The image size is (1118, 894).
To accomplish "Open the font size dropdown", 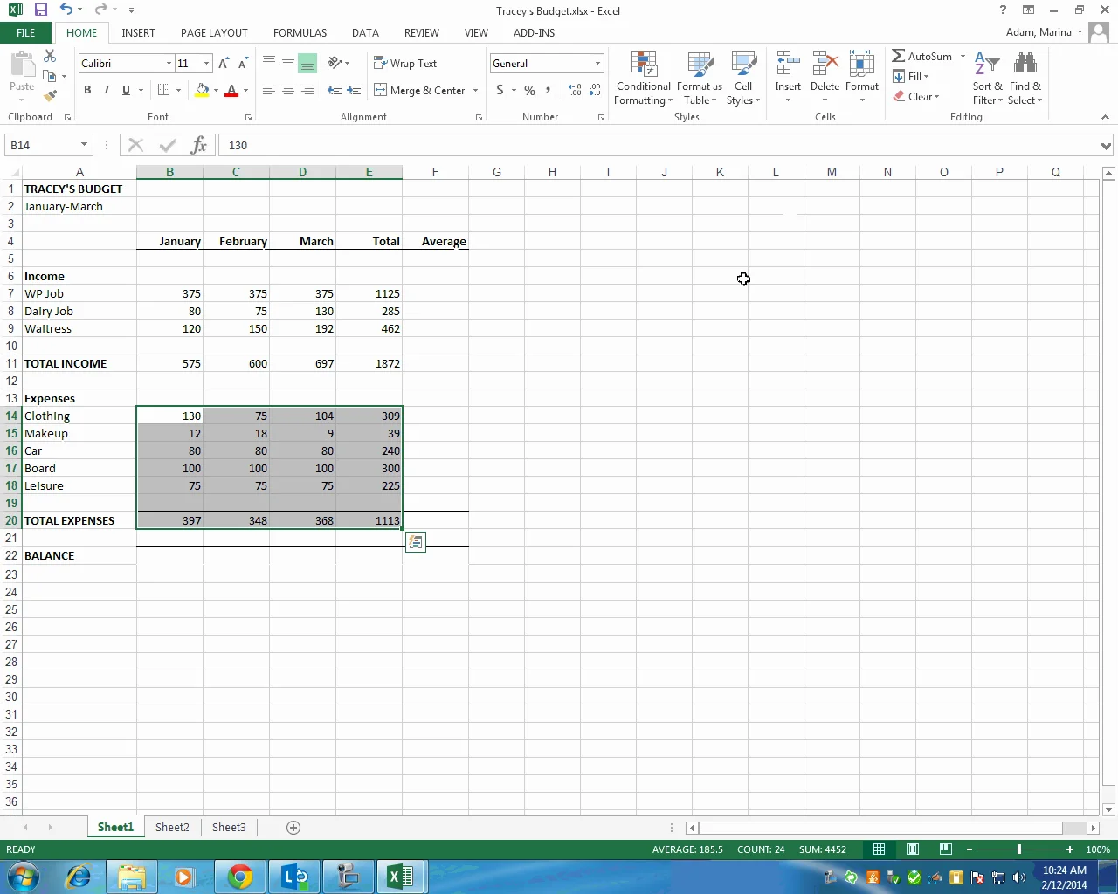I will (206, 64).
